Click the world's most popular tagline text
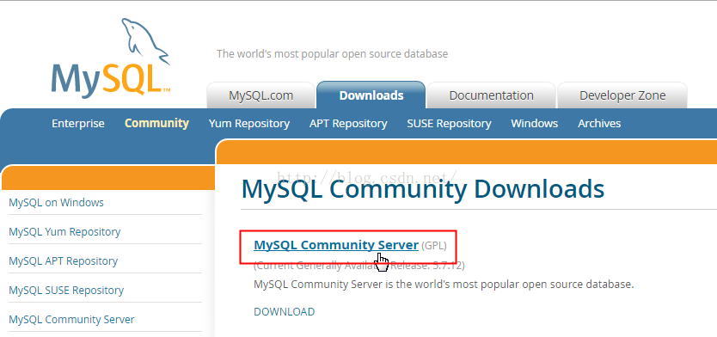Viewport: 717px width, 337px height. point(332,54)
